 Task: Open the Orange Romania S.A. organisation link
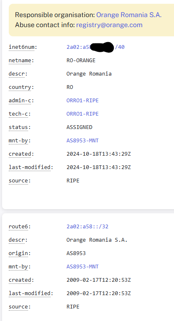tap(129, 15)
